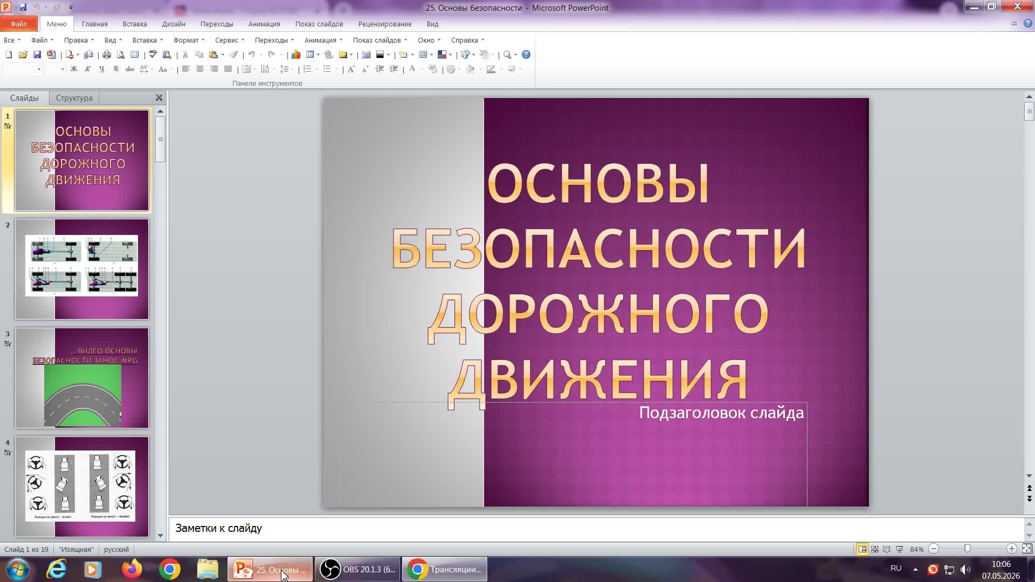Run spelling check ABC checkmark icon
Image resolution: width=1035 pixels, height=582 pixels.
coord(153,54)
